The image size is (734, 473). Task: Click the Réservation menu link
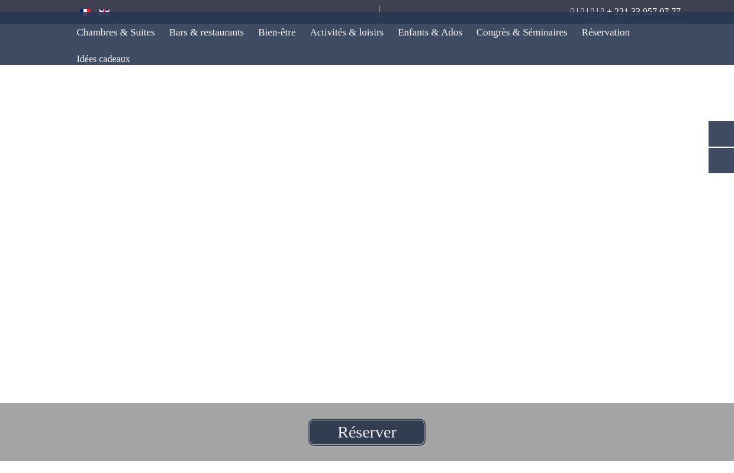tap(606, 33)
